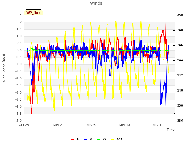Screen dimensions: 193x145
Task: Click the 350 right axis value
Action: [180, 15]
